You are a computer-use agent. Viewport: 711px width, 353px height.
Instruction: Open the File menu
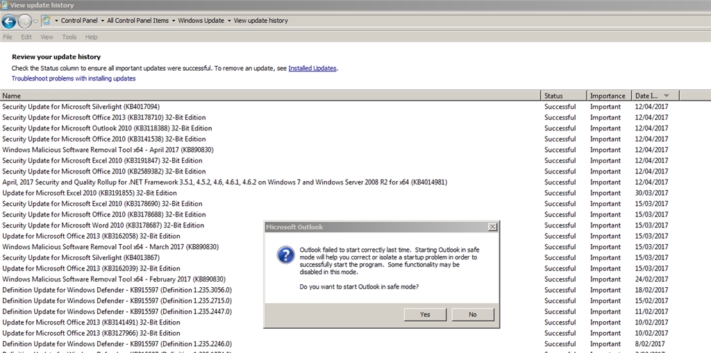coord(8,37)
